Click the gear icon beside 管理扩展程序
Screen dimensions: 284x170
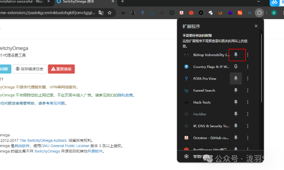pyautogui.click(x=186, y=156)
